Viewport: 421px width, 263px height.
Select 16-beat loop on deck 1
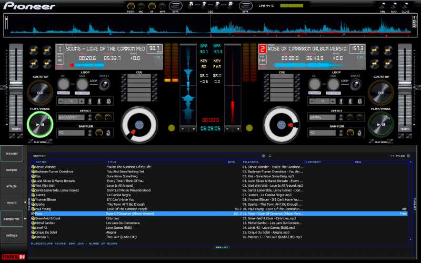click(x=108, y=101)
